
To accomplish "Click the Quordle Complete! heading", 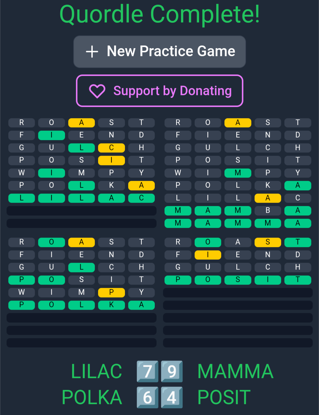I will (x=159, y=14).
